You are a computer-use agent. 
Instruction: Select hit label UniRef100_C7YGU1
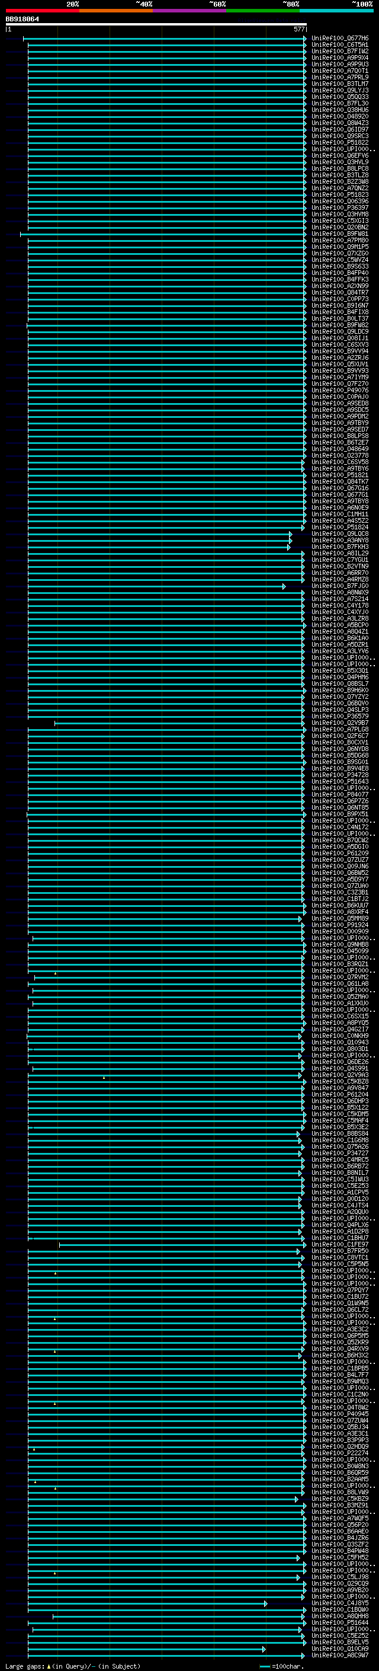[x=340, y=560]
